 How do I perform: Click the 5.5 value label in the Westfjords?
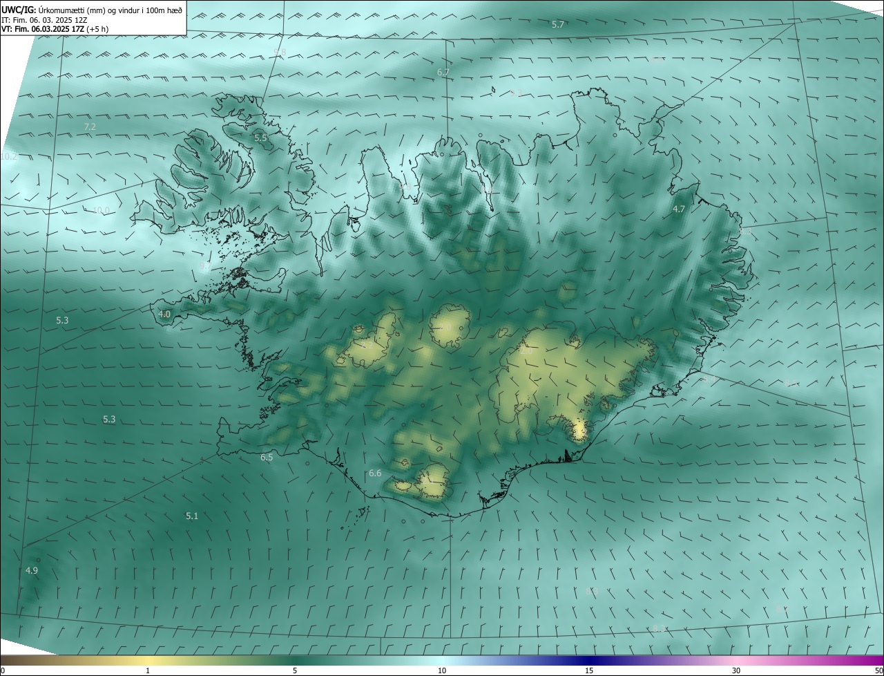260,138
